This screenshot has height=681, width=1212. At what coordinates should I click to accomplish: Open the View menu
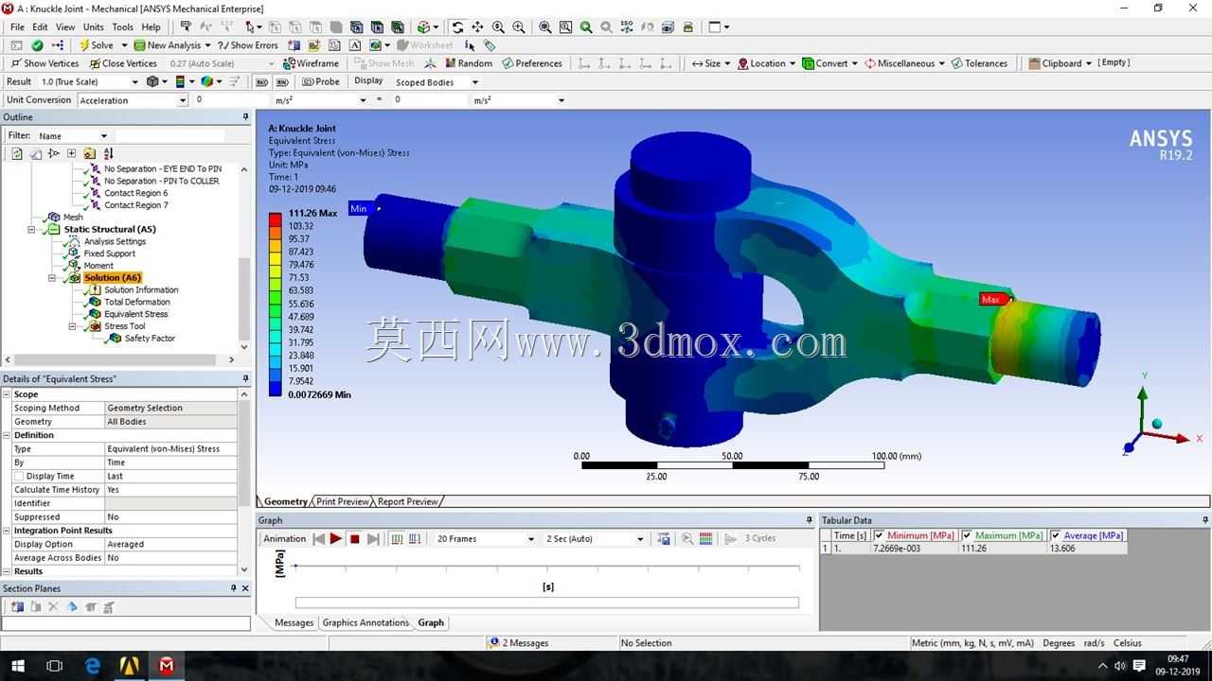[65, 26]
